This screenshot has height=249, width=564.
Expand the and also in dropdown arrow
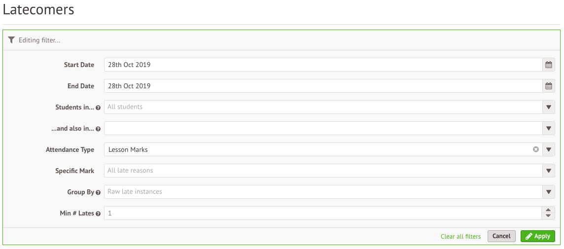point(548,128)
